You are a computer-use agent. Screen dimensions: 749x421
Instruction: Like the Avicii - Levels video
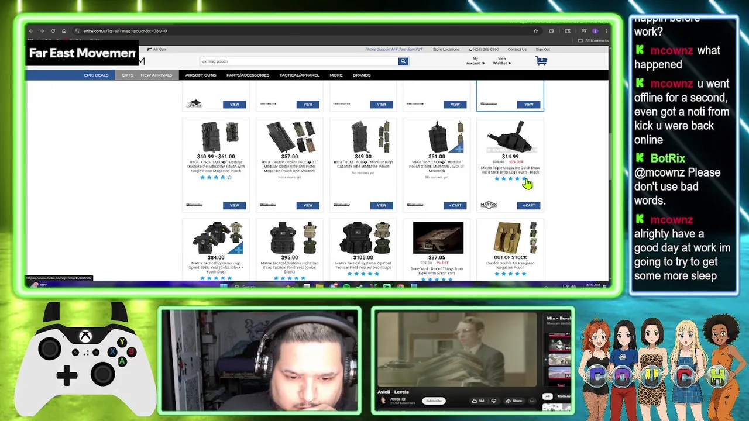point(477,401)
